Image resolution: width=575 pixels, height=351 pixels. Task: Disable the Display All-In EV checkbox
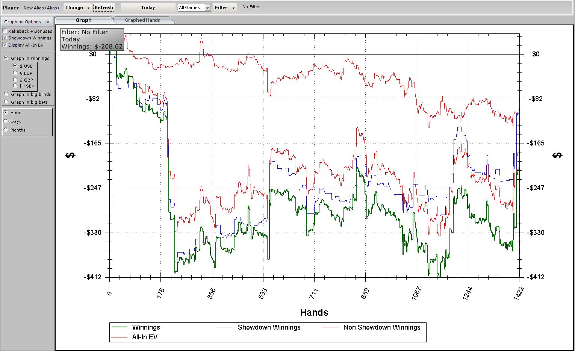click(5, 45)
